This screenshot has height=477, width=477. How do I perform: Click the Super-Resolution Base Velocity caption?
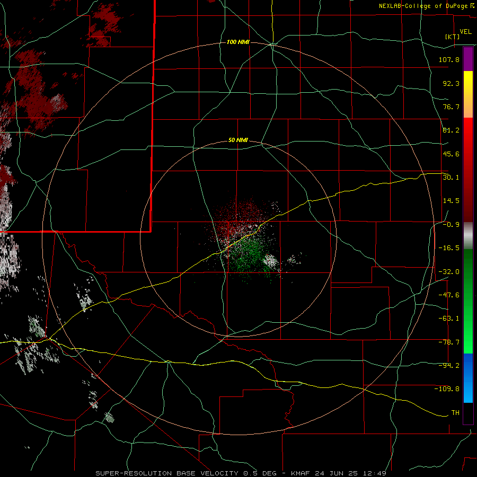[x=241, y=473]
